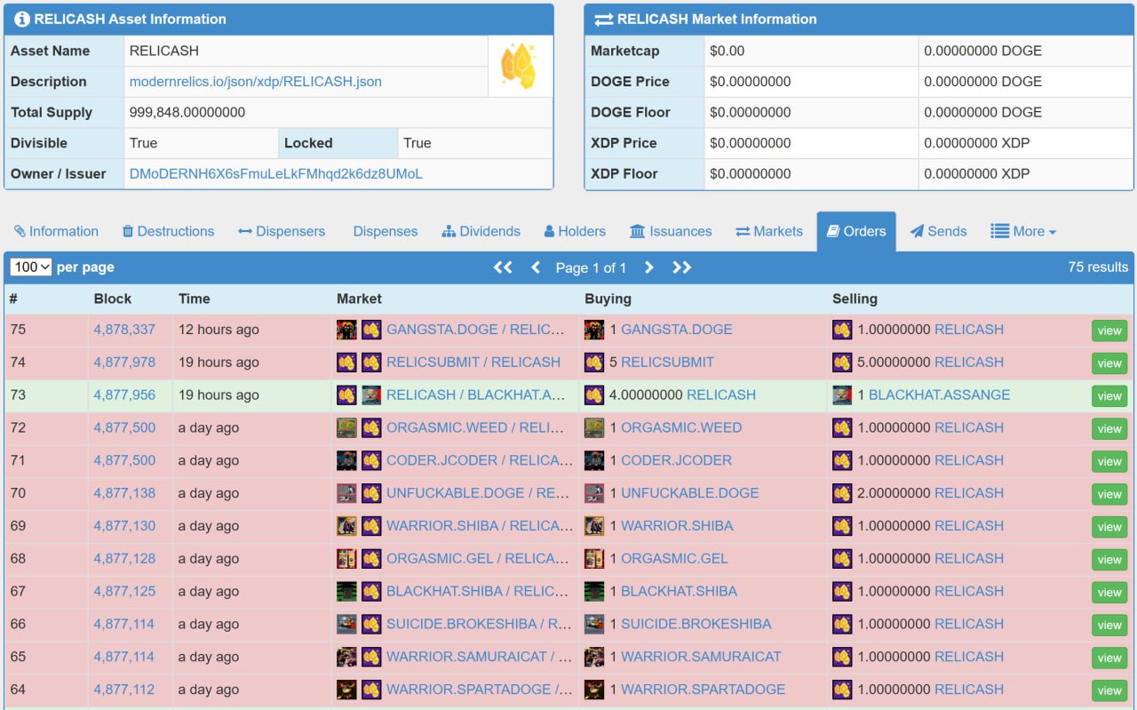The height and width of the screenshot is (710, 1137).
Task: Open WARRIOR.SAMURAICAT link in Buying column
Action: (x=701, y=658)
